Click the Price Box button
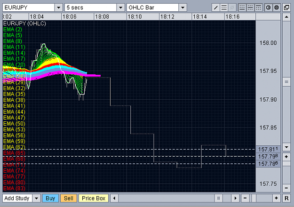This screenshot has height=207, width=294. (x=94, y=198)
